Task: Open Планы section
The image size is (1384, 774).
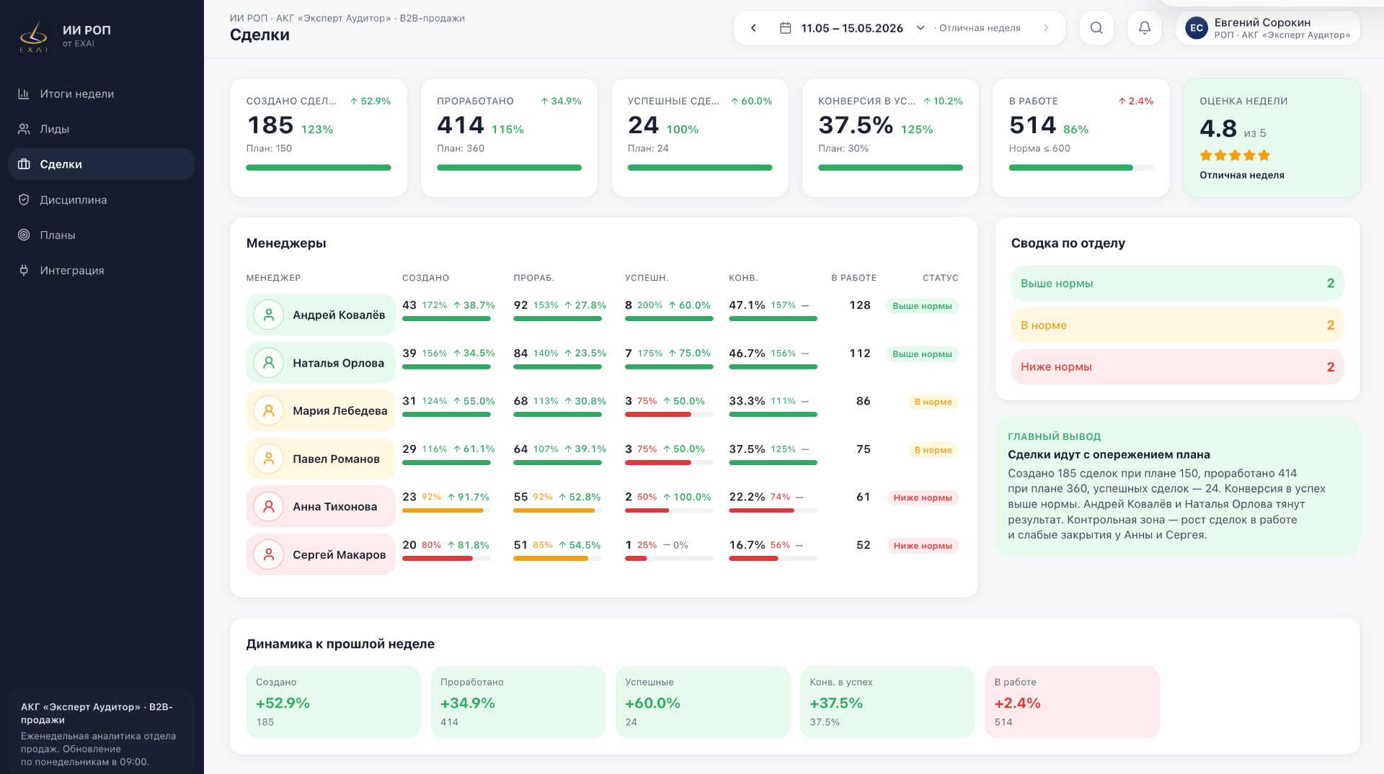Action: point(101,235)
